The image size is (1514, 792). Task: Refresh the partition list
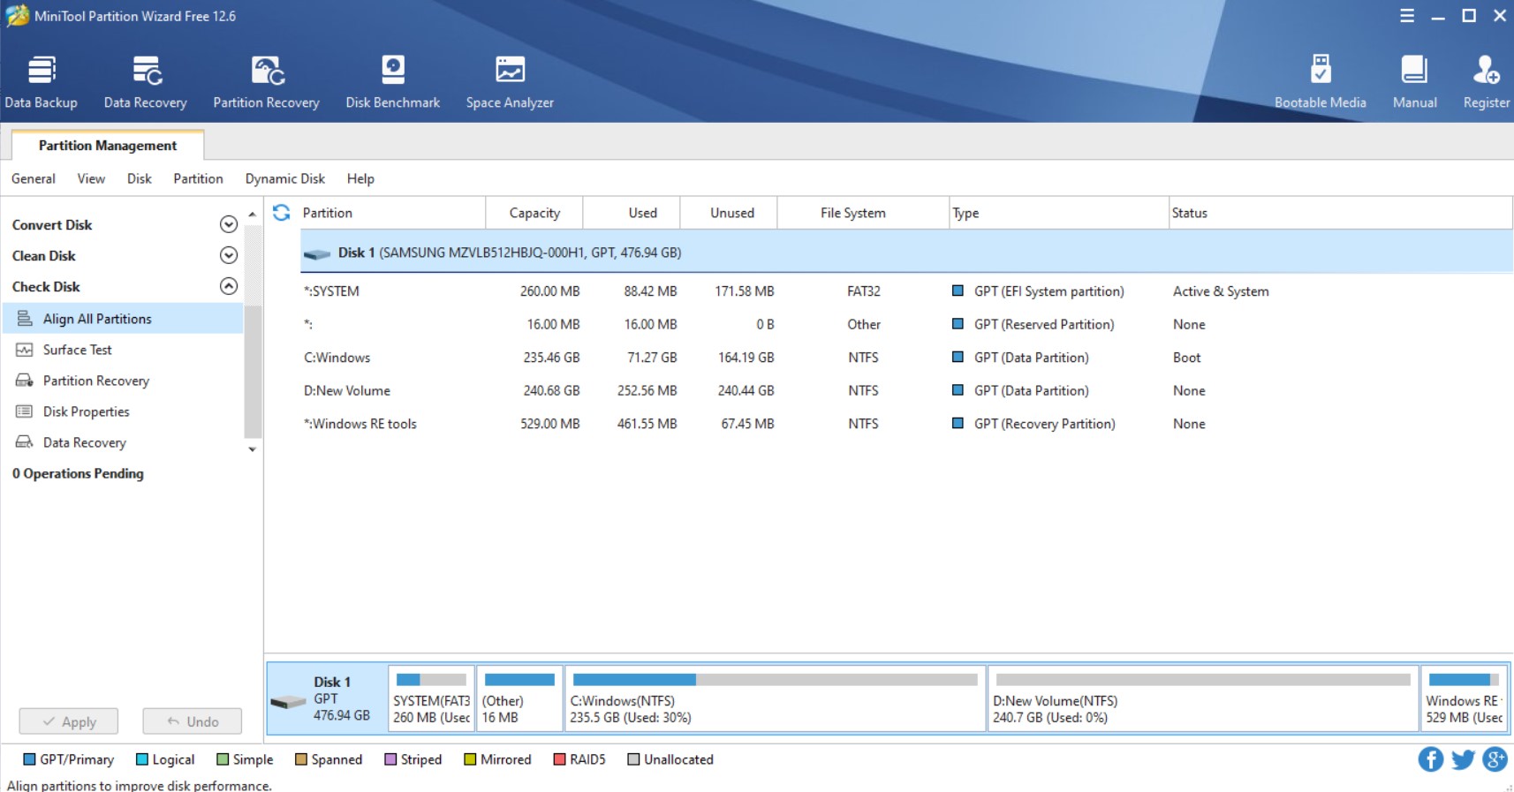pyautogui.click(x=281, y=213)
